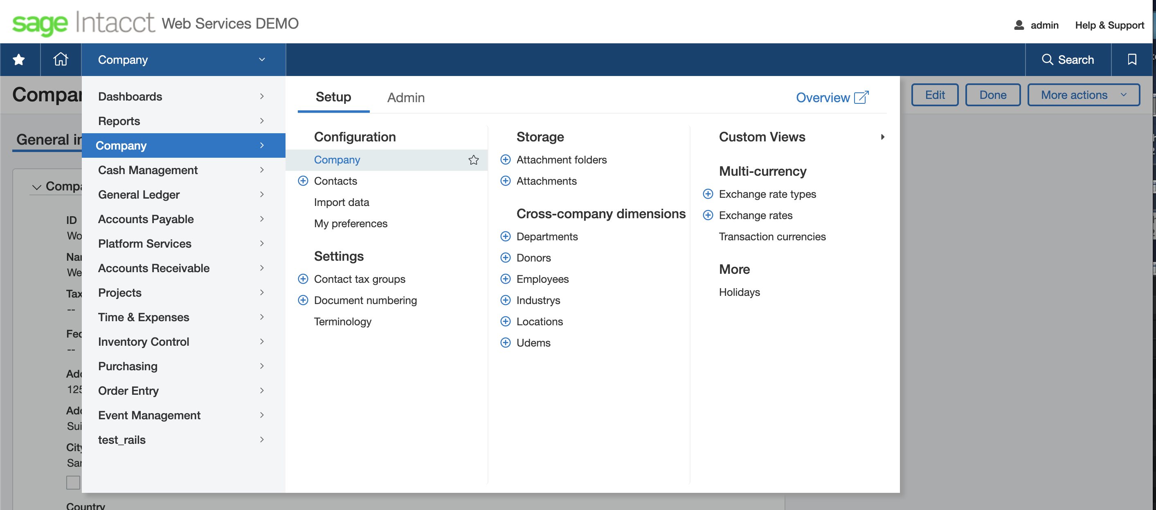The image size is (1156, 510).
Task: Click the bookmark icon beside Search
Action: (1132, 59)
